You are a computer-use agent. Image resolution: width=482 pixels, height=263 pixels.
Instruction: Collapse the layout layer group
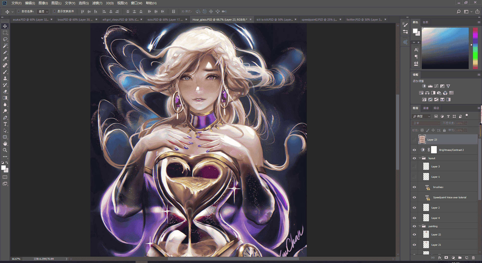click(420, 158)
